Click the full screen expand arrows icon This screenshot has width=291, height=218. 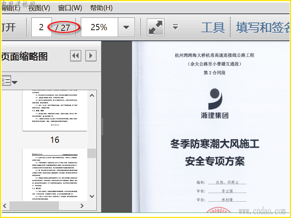pyautogui.click(x=156, y=27)
